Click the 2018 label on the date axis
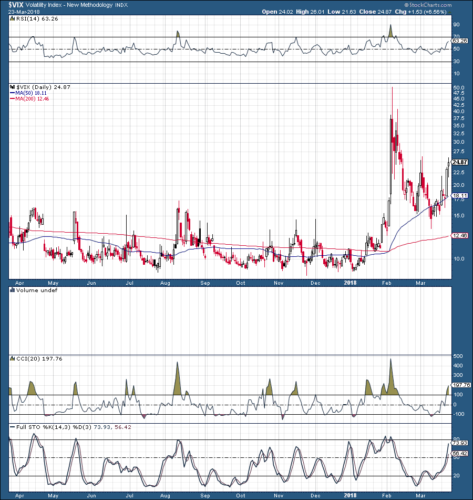473x500 pixels. [x=351, y=283]
